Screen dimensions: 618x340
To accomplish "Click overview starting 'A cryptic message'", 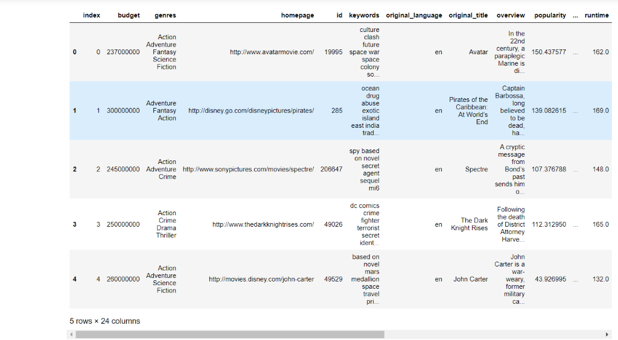I will (x=510, y=169).
